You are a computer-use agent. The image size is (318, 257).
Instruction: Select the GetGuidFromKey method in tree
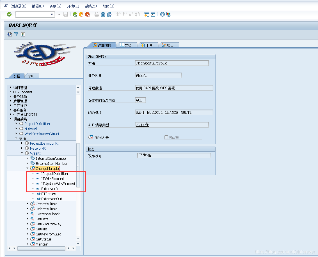coord(49,224)
